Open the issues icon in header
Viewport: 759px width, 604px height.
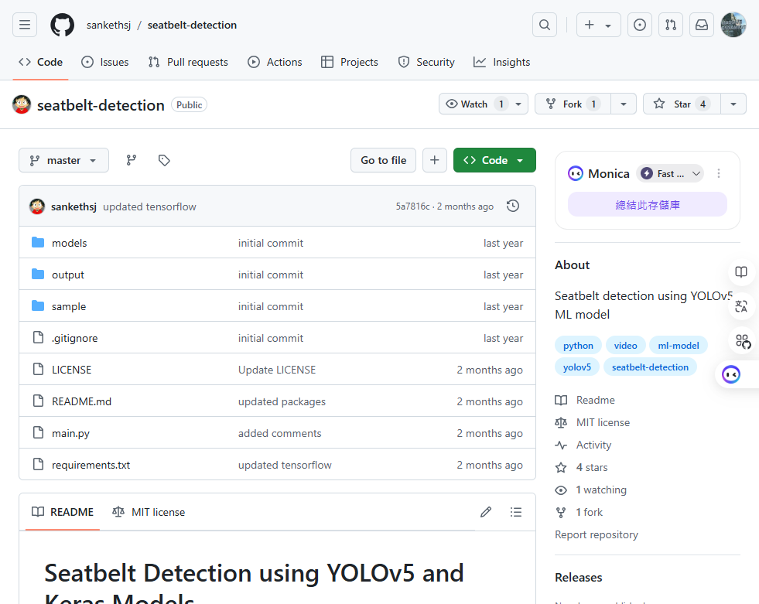639,25
